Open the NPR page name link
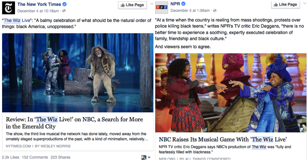The width and height of the screenshot is (308, 161). tap(175, 4)
